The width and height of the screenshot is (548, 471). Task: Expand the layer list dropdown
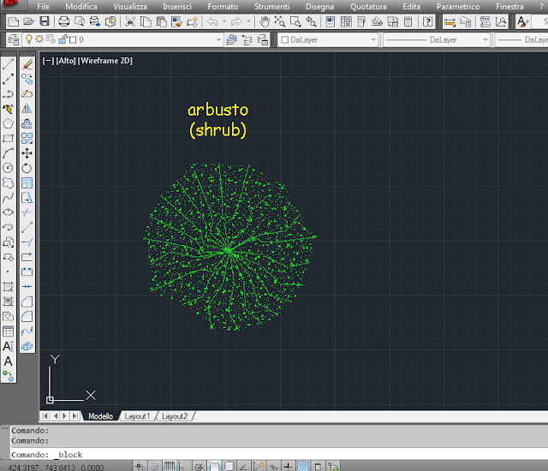click(219, 40)
